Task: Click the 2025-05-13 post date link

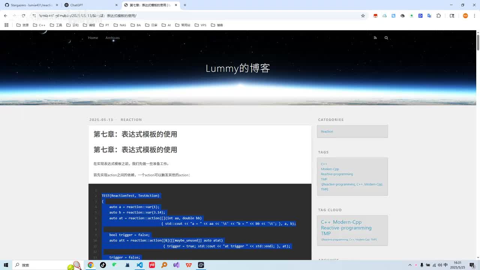Action: (101, 120)
